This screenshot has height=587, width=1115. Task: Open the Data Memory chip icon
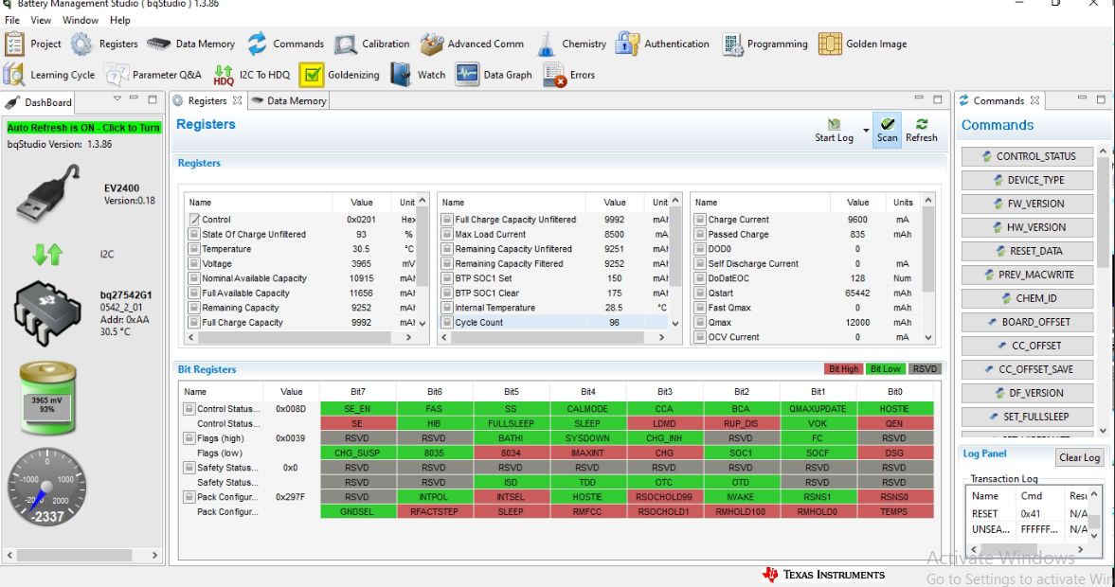tap(158, 44)
